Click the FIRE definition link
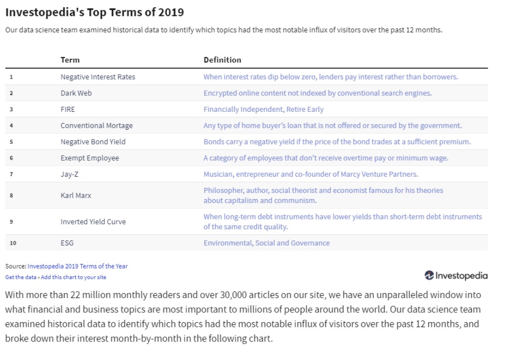507x362 pixels. point(263,109)
